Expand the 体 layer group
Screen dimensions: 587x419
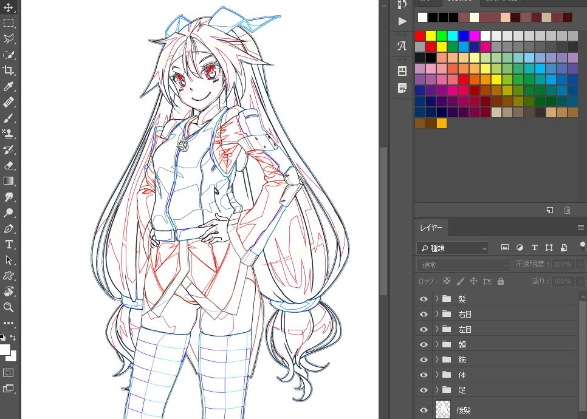pos(437,375)
